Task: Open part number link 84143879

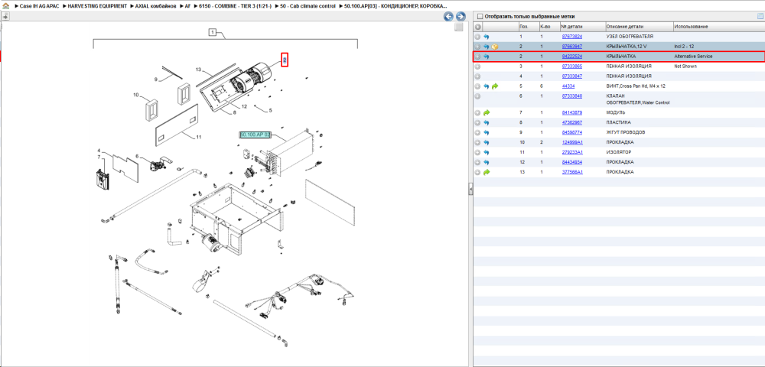Action: [571, 112]
